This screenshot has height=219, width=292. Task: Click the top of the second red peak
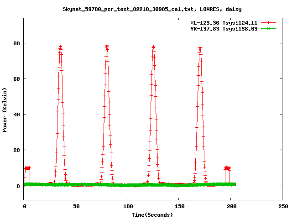(x=107, y=46)
